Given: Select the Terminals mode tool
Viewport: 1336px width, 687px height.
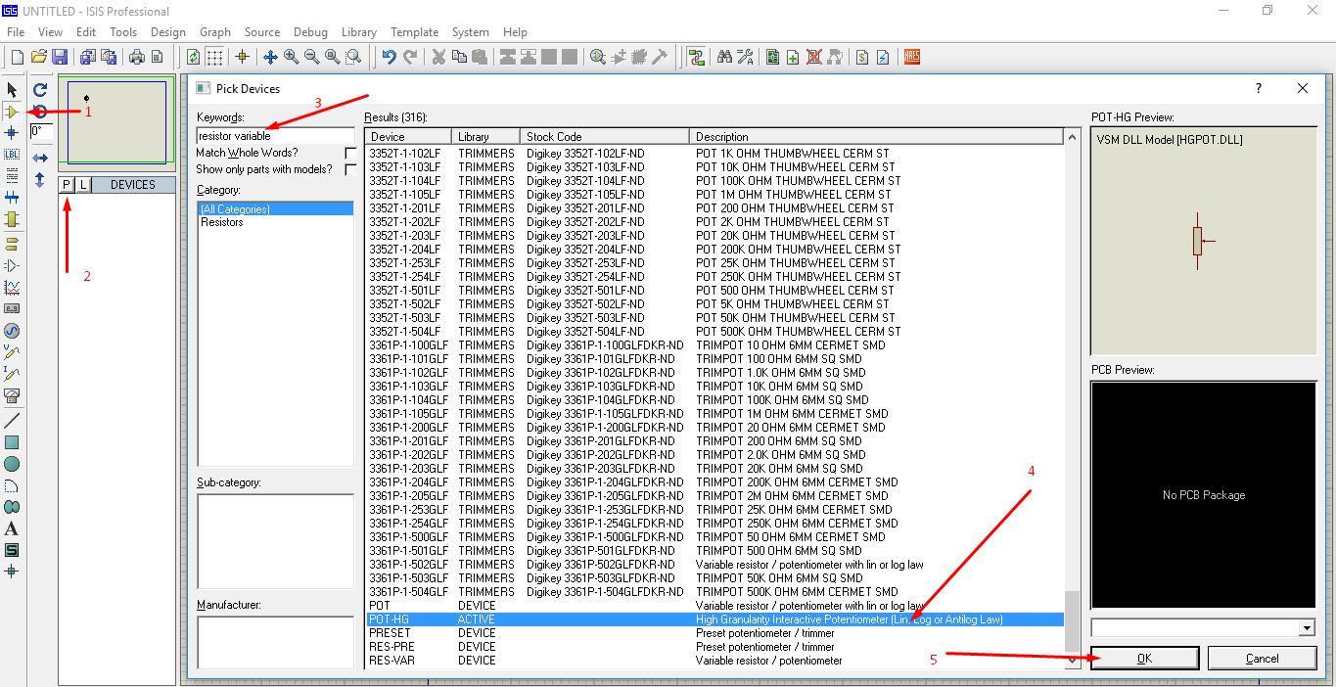Looking at the screenshot, I should (12, 244).
